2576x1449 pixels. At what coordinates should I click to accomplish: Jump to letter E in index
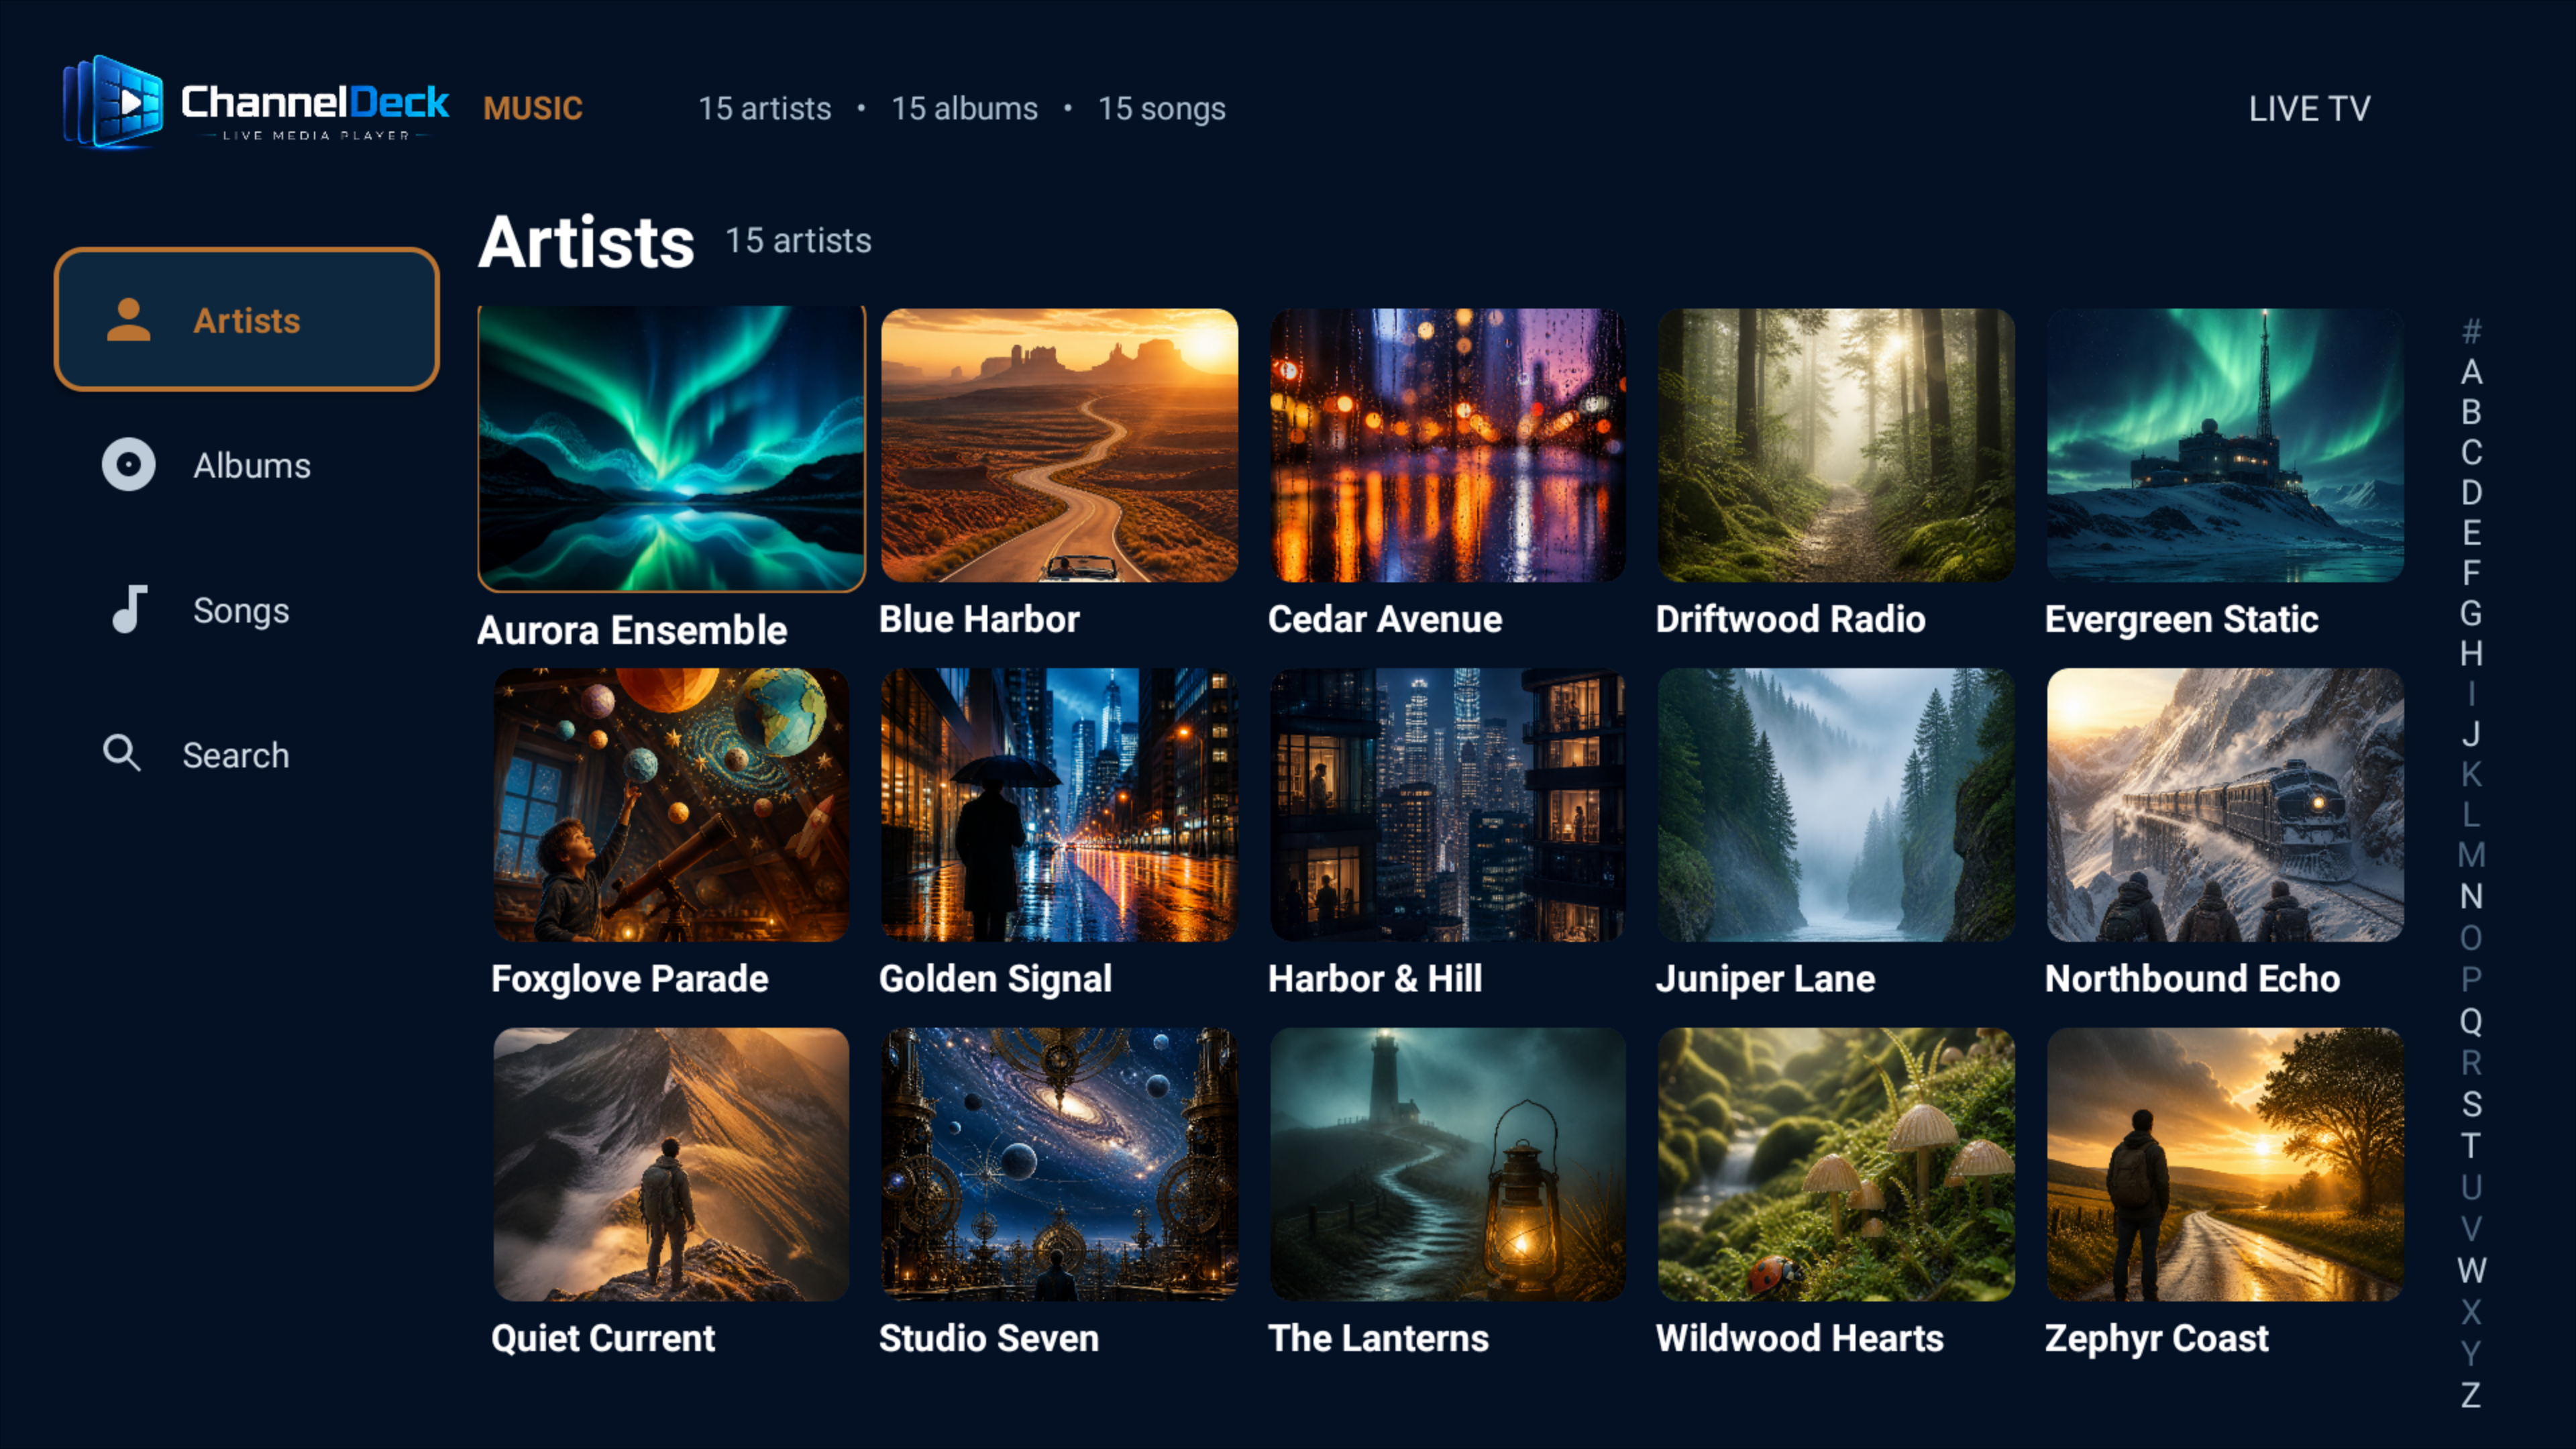click(x=2471, y=533)
